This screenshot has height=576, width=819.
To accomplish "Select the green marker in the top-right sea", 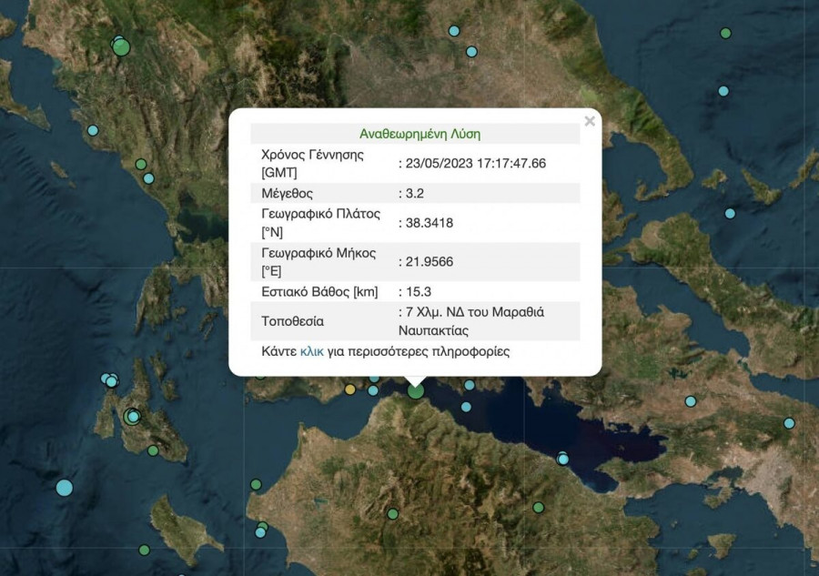I will [725, 34].
